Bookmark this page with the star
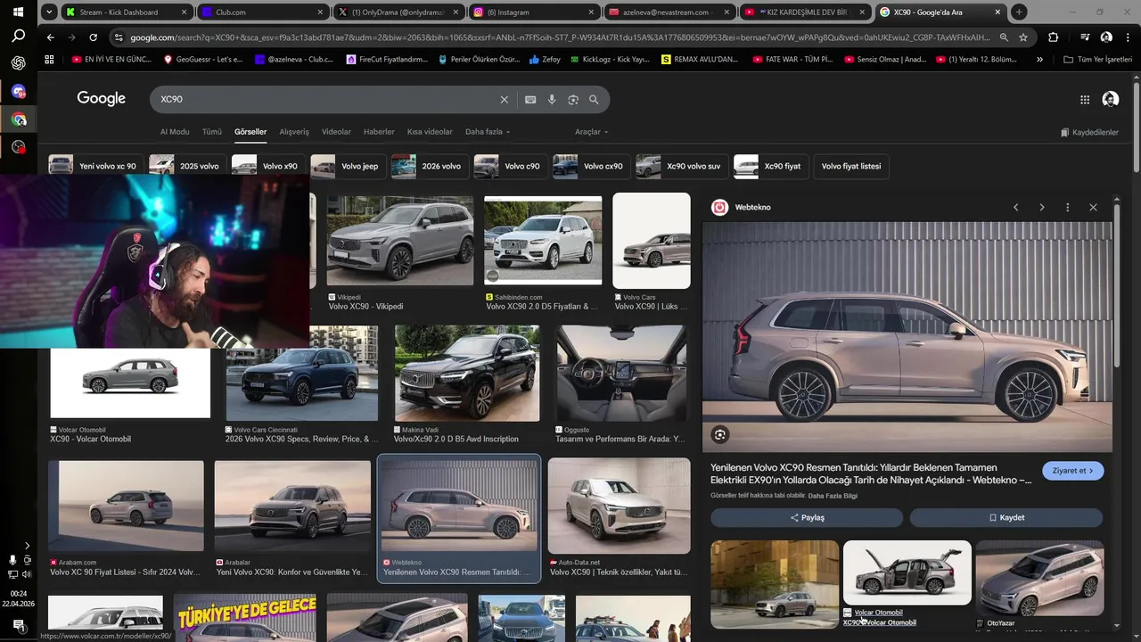The width and height of the screenshot is (1141, 642). click(1023, 37)
